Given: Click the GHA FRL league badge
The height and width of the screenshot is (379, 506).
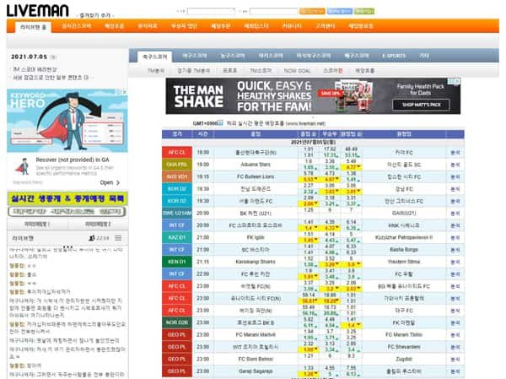Looking at the screenshot, I should (x=177, y=165).
